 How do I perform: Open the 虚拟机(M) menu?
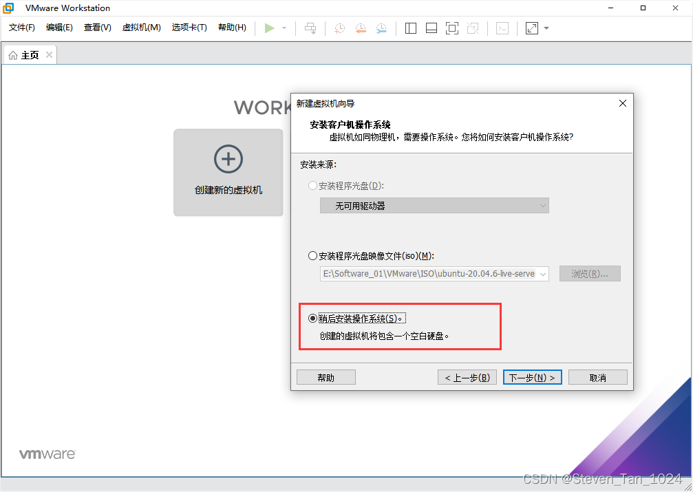[x=142, y=28]
